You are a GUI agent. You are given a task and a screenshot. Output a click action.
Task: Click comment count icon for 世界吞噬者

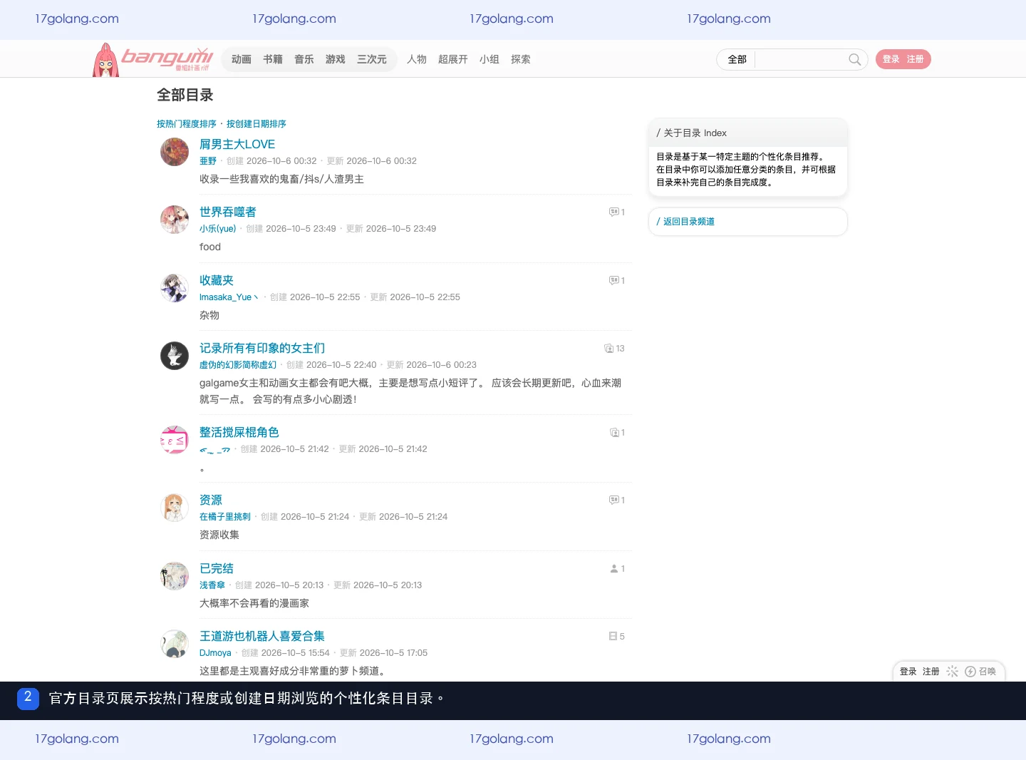click(613, 212)
